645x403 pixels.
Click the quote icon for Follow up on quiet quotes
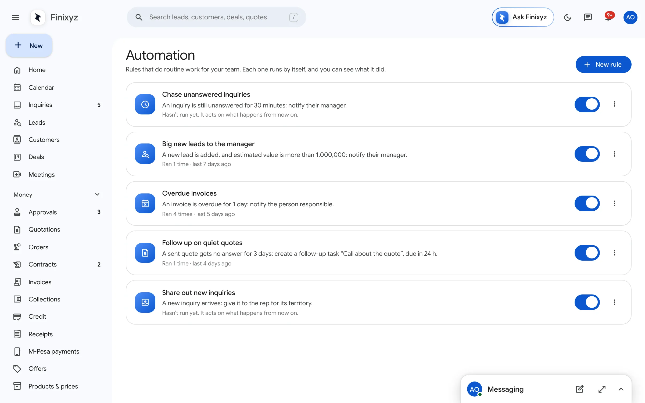pos(145,253)
